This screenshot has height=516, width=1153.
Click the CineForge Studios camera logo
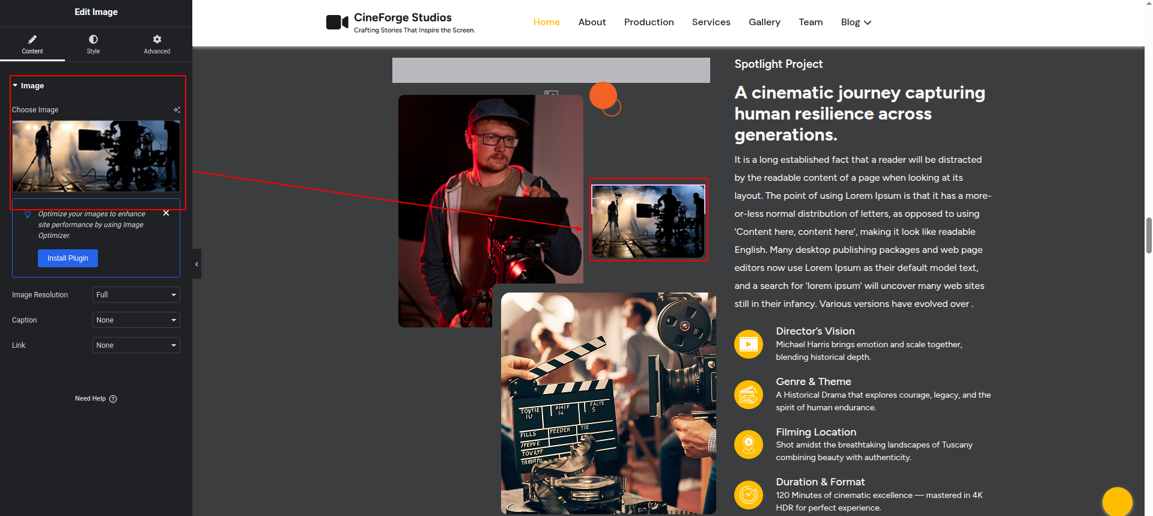pos(337,23)
